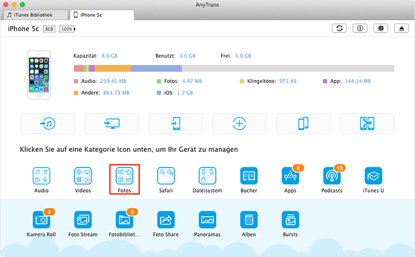Click the refresh device button
Screen dimensions: 415x257
[x=339, y=28]
